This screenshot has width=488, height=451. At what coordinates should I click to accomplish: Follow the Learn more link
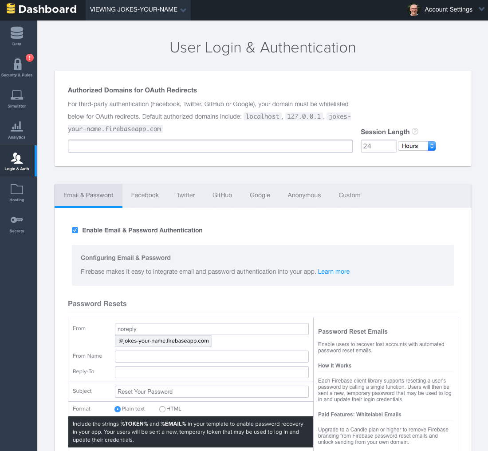point(334,272)
